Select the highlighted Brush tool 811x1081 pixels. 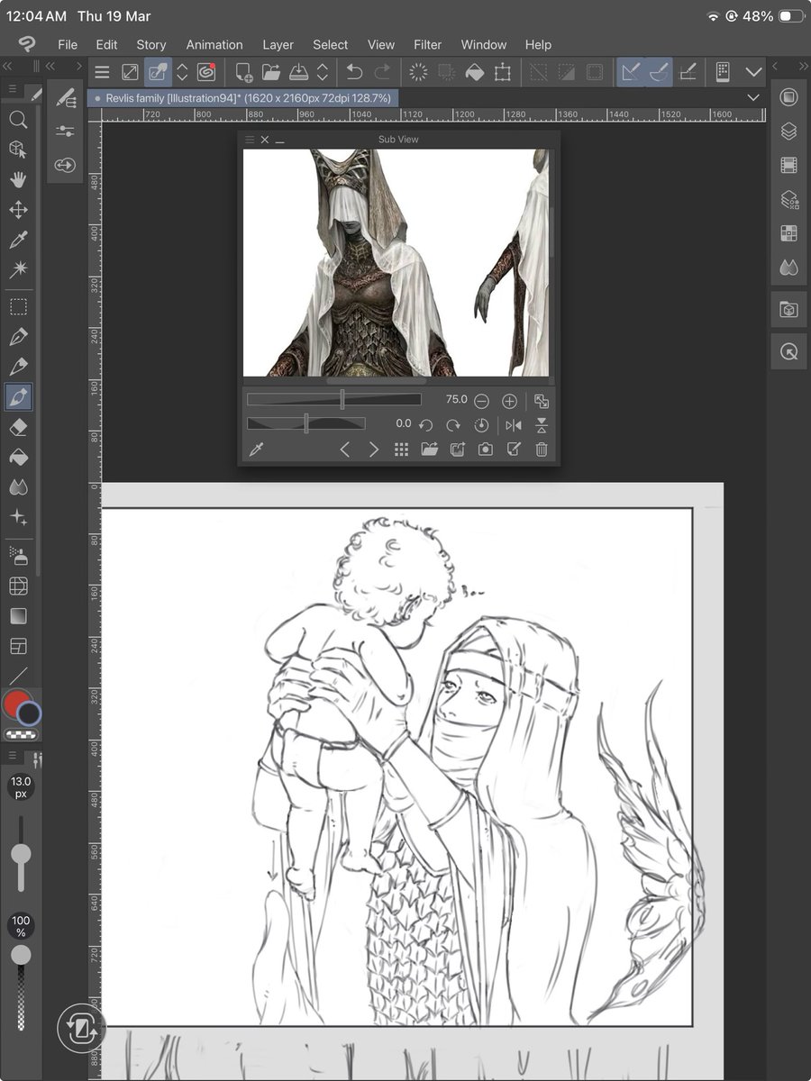[x=18, y=396]
